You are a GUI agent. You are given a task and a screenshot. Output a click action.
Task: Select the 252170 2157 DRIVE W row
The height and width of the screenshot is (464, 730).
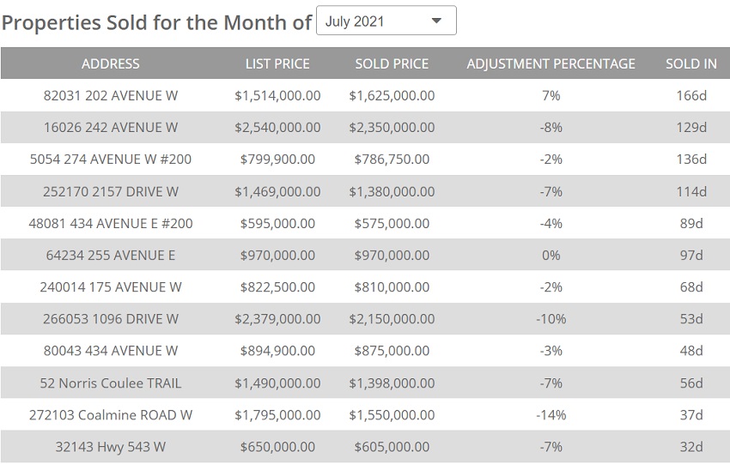point(111,191)
